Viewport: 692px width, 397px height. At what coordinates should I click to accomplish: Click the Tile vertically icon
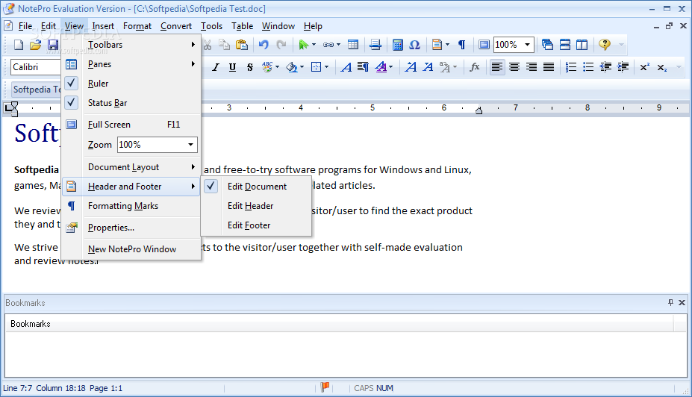(582, 45)
